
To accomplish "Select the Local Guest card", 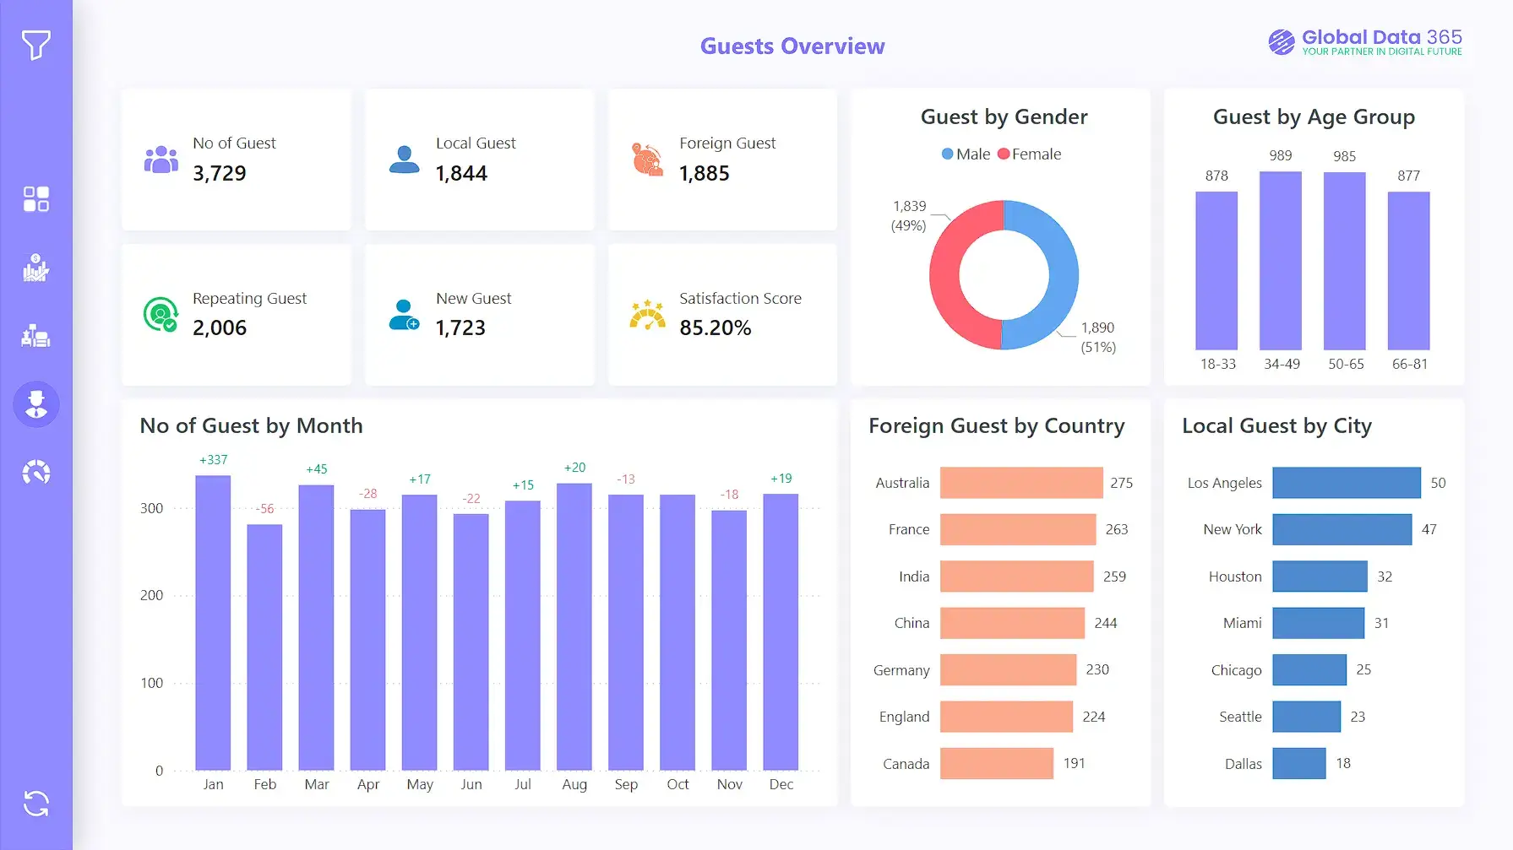I will point(479,159).
